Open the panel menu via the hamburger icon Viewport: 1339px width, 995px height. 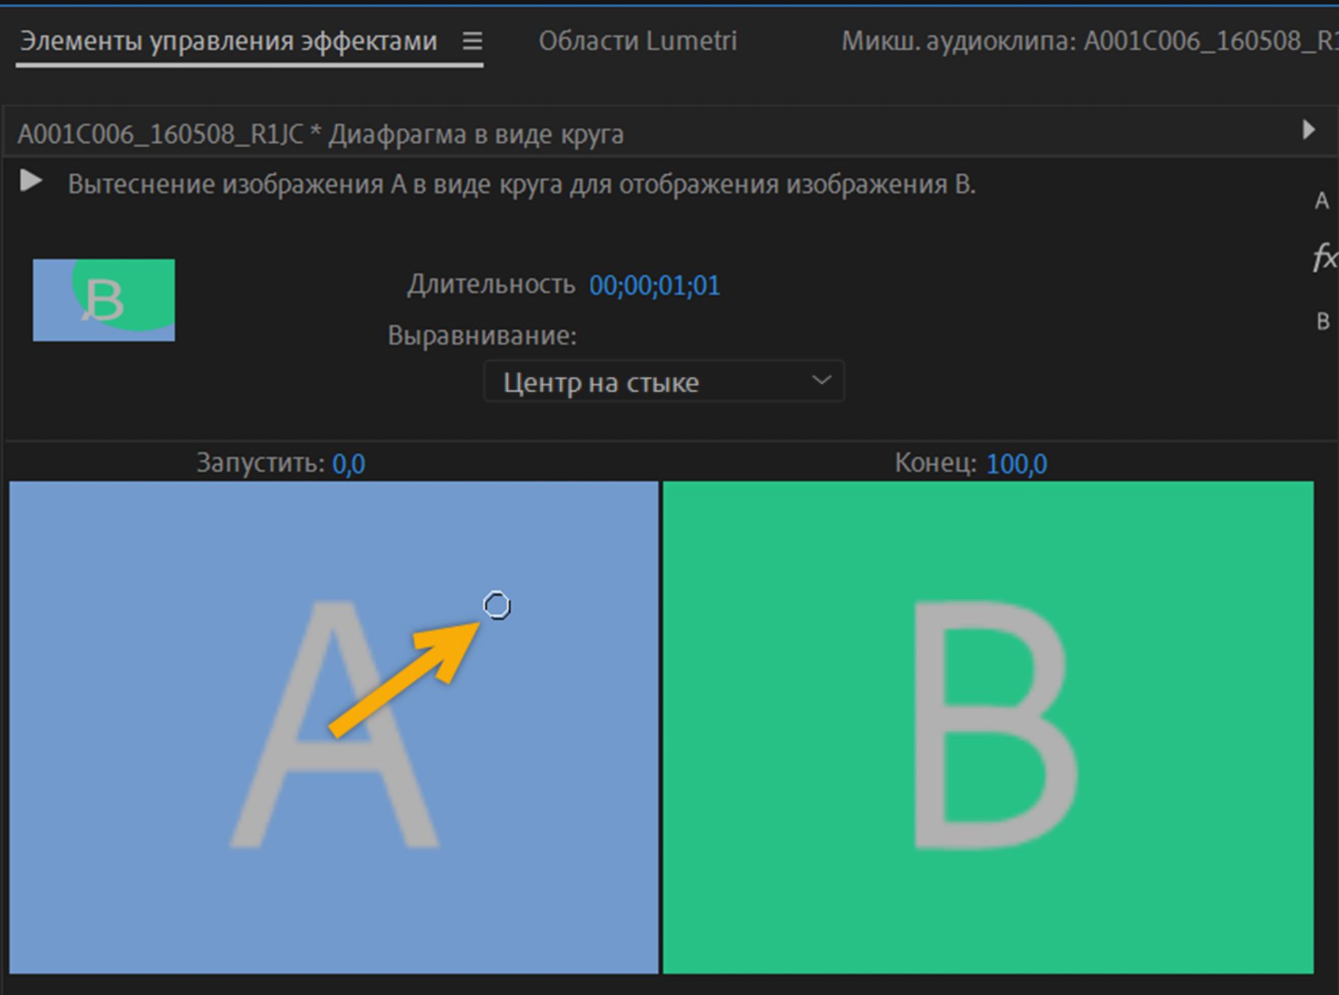(x=472, y=41)
